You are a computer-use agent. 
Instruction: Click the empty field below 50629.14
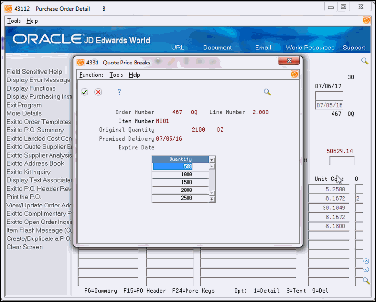click(x=342, y=161)
